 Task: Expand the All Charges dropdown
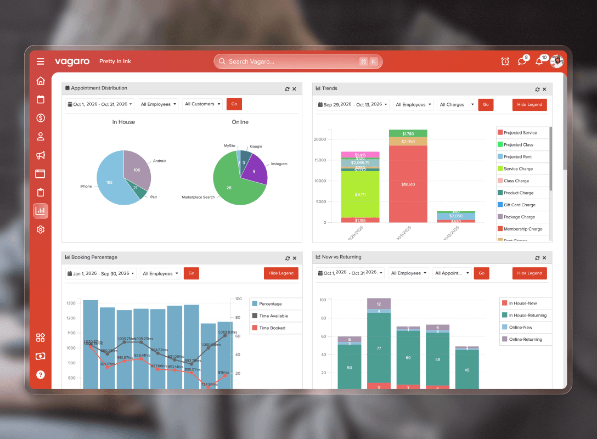[x=456, y=105]
